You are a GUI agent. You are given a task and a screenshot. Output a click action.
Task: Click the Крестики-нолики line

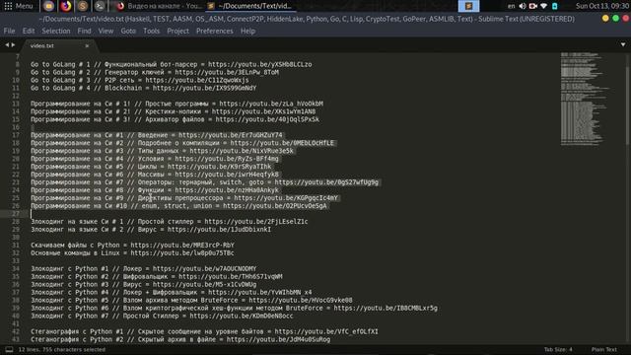pos(174,111)
